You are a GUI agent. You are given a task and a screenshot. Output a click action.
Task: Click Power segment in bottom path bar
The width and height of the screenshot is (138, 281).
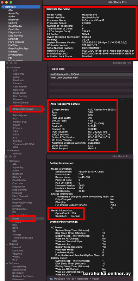(95, 279)
